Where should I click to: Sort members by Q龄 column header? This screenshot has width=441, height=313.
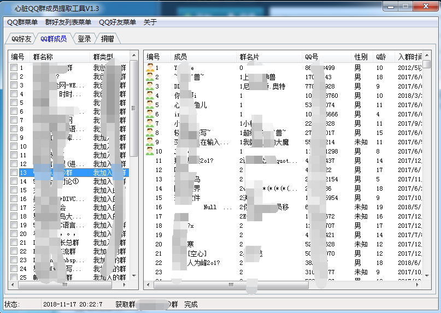click(x=384, y=57)
